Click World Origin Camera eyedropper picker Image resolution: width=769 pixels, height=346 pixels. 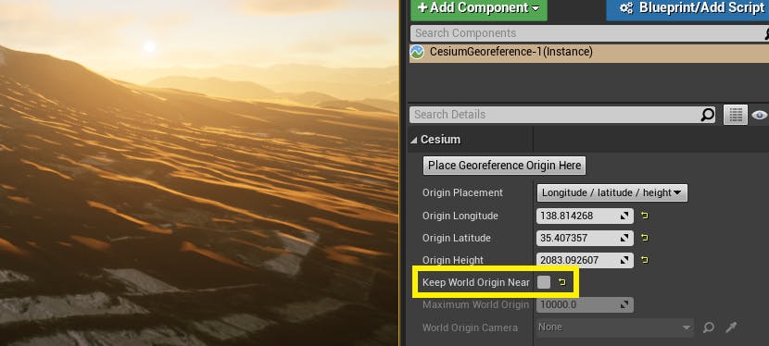(731, 327)
